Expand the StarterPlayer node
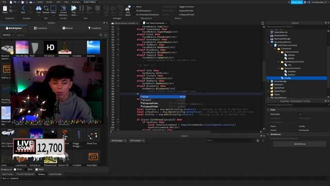The height and width of the screenshot is (186, 330). click(268, 91)
